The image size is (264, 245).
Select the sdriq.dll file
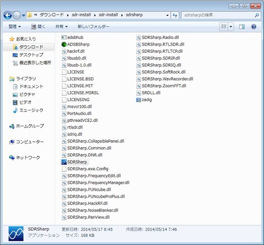[72, 134]
